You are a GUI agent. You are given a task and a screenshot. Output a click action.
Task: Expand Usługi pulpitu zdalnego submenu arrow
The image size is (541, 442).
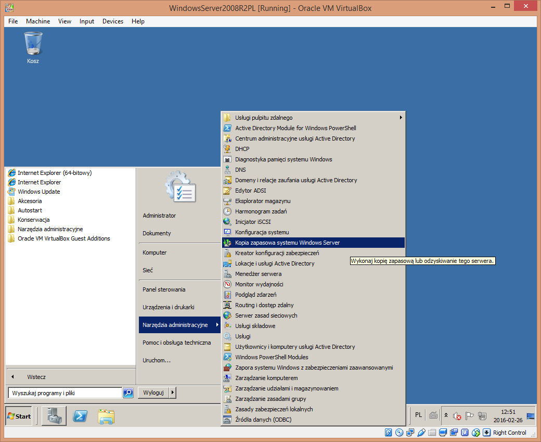401,118
